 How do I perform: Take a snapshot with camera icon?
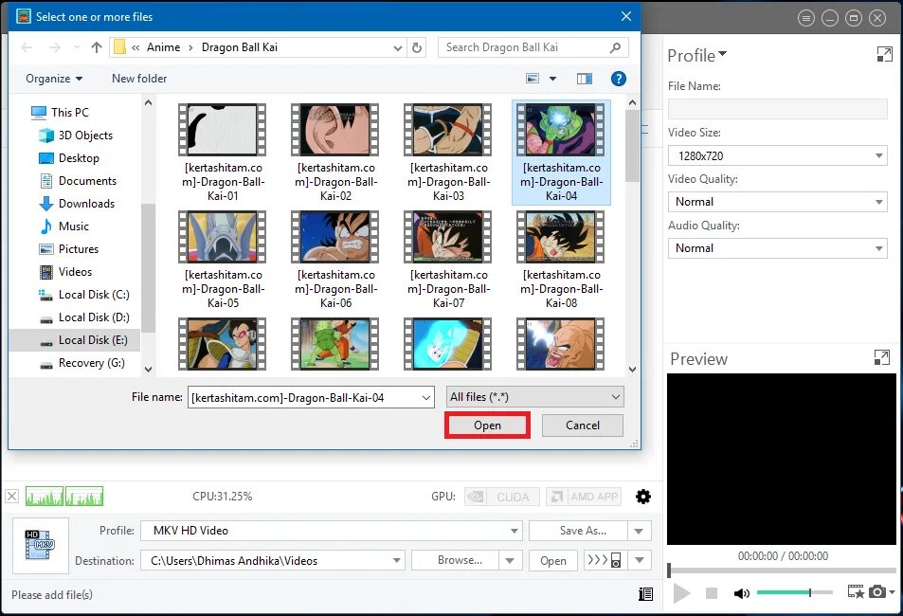point(877,591)
